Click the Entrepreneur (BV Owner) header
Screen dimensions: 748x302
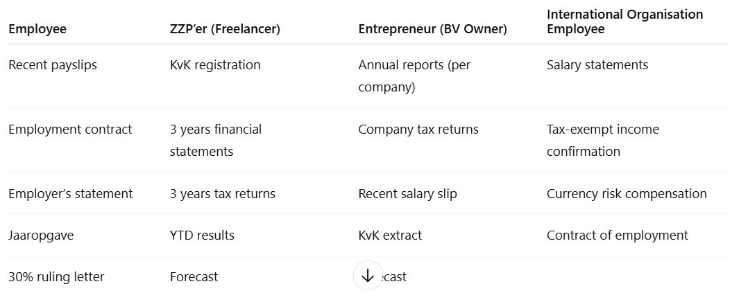[x=432, y=29]
